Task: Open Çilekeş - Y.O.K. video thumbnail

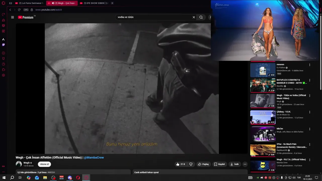Action: (x=263, y=117)
